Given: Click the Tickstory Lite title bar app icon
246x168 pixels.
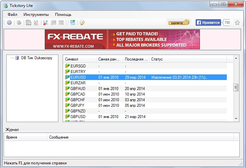Looking at the screenshot, I should click(x=6, y=6).
